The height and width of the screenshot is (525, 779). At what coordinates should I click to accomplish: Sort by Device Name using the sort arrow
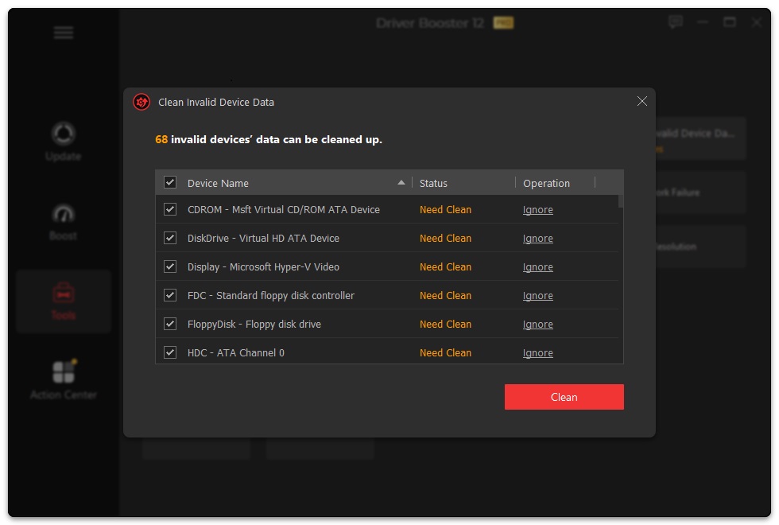[x=401, y=182]
